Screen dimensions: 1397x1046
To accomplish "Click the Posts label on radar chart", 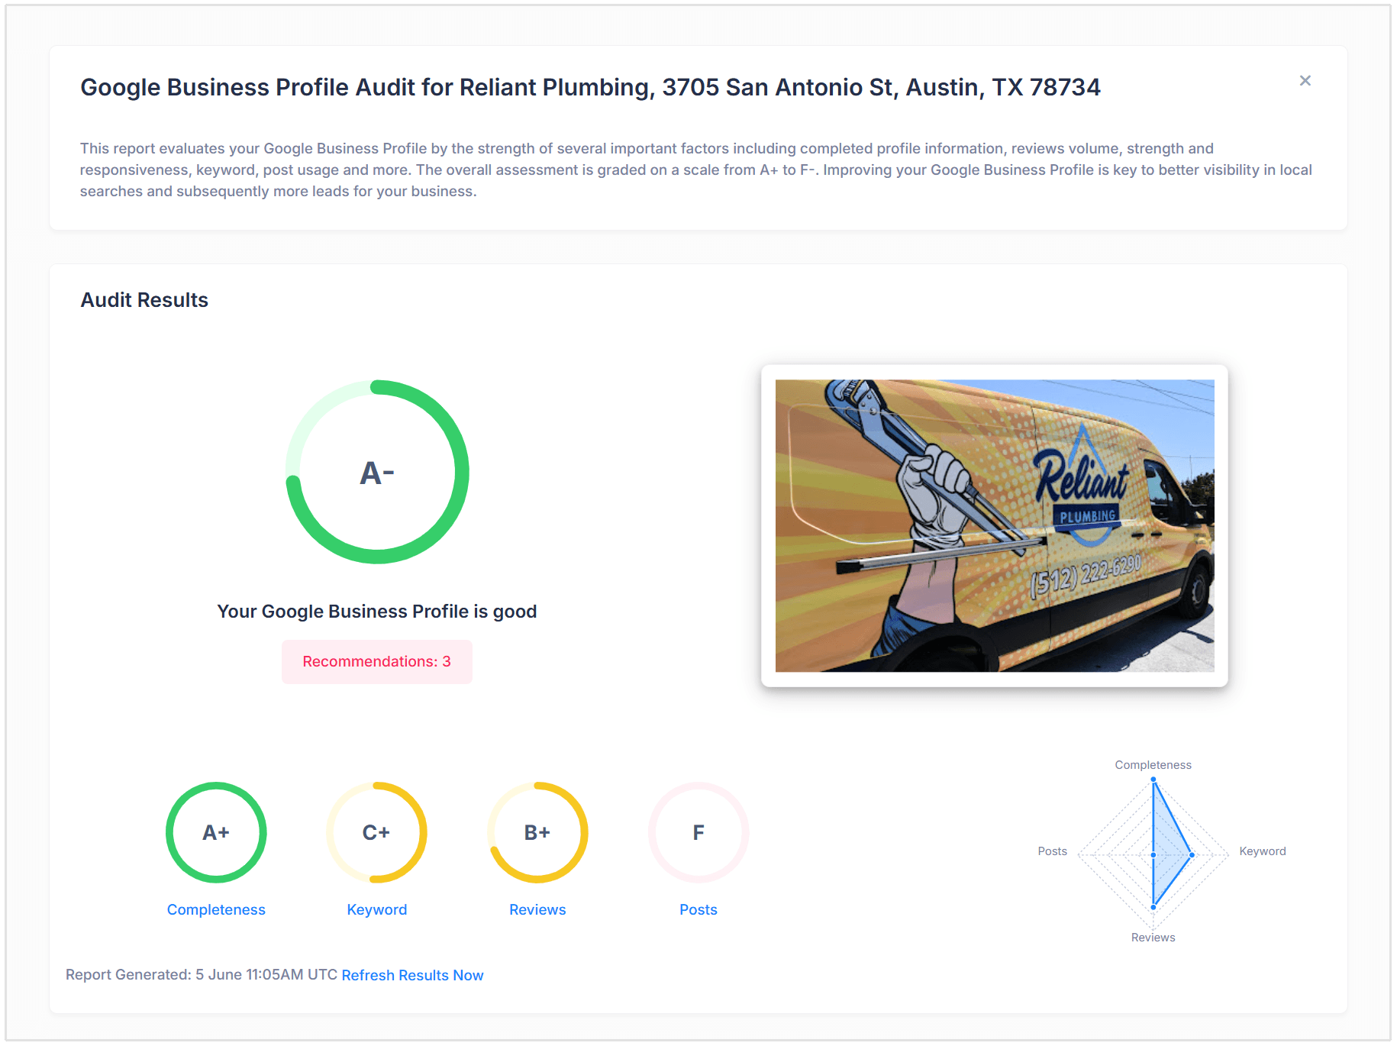I will (x=1052, y=851).
